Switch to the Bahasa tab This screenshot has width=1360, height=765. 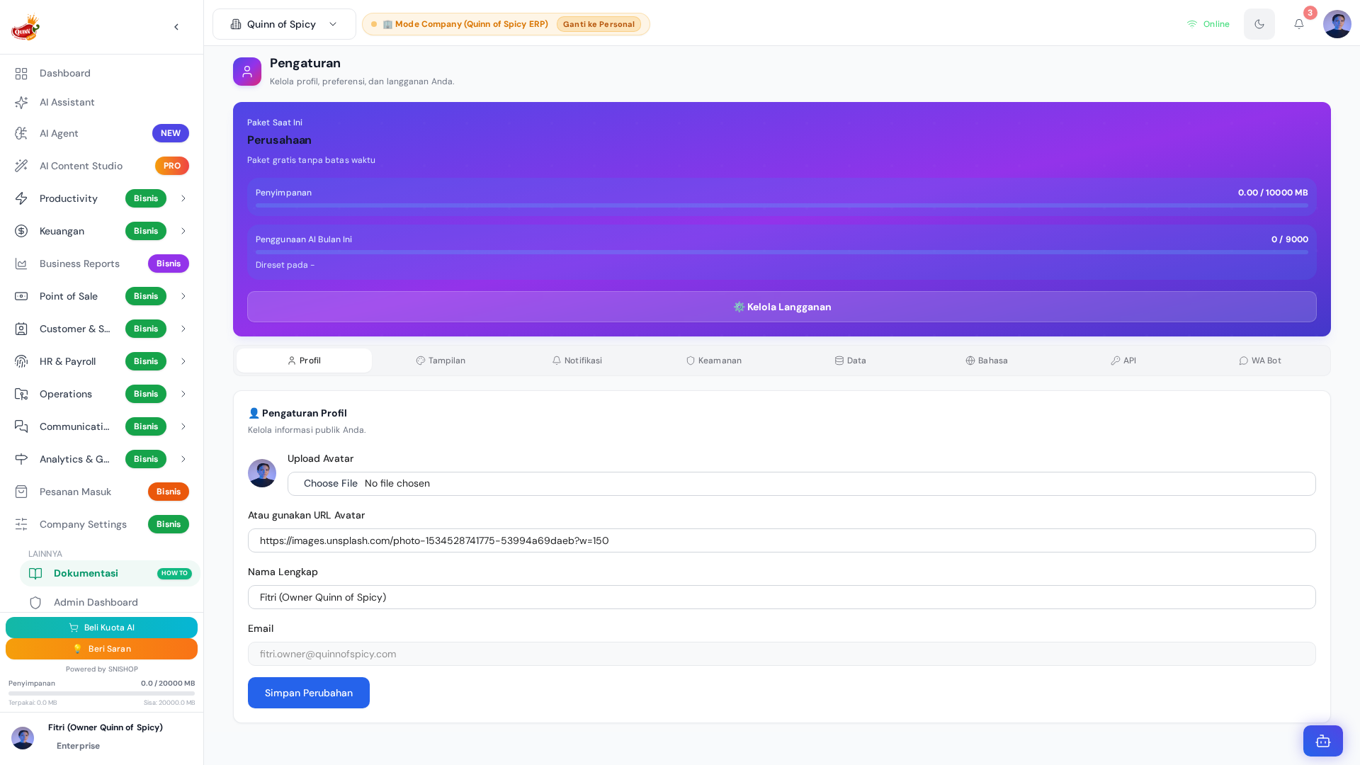[987, 361]
